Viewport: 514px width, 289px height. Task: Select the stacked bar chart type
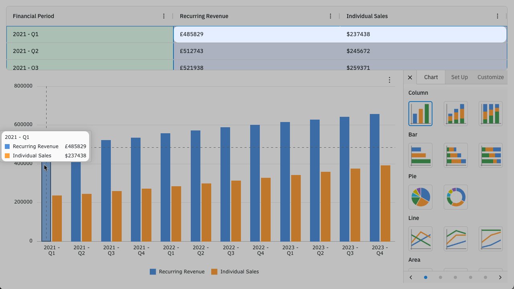coord(455,155)
